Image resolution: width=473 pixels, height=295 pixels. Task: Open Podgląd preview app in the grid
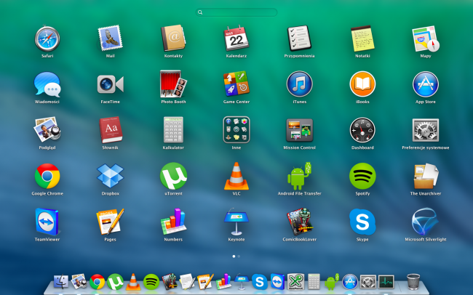point(47,129)
